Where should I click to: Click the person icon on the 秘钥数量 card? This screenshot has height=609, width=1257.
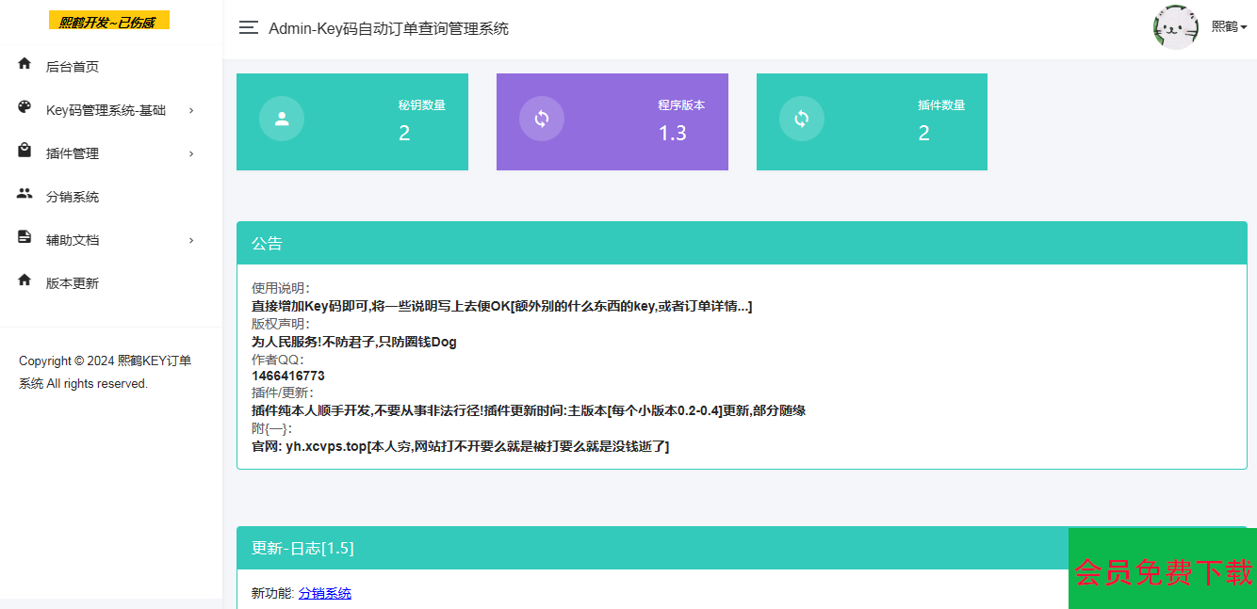coord(282,119)
